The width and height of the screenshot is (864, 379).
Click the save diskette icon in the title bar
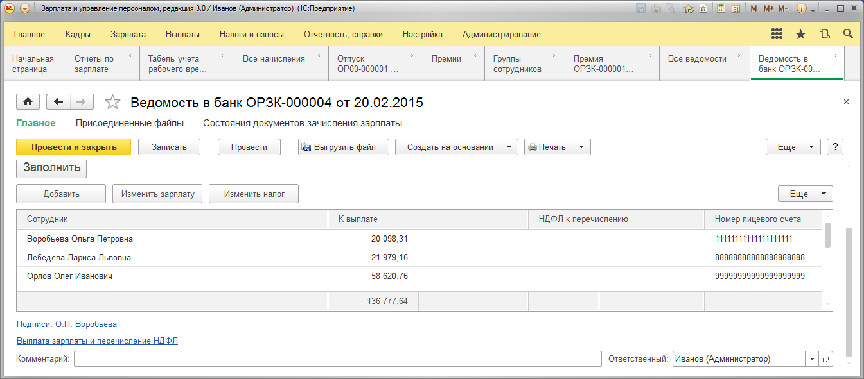pyautogui.click(x=640, y=9)
